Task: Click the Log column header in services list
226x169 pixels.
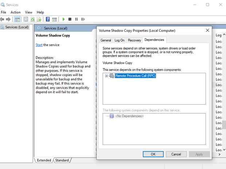Action: click(x=218, y=35)
